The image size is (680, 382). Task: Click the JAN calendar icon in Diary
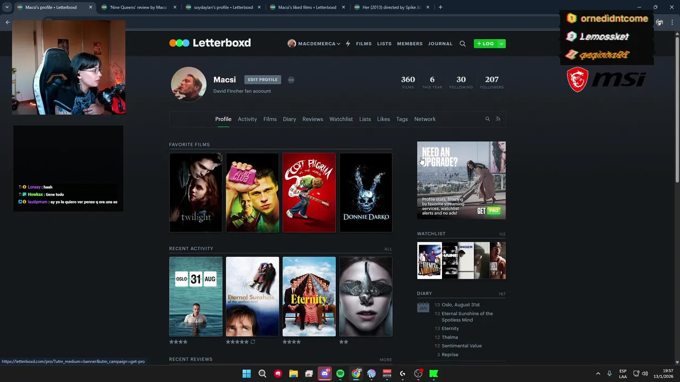point(423,307)
